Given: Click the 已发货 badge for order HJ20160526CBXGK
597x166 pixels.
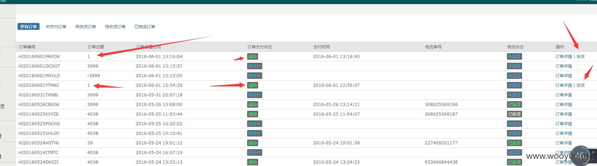Looking at the screenshot, I should (x=514, y=105).
